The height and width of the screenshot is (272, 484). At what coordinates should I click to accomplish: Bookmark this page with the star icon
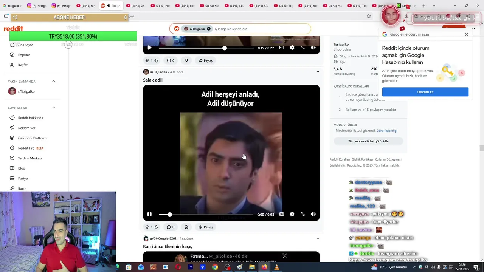pyautogui.click(x=369, y=16)
